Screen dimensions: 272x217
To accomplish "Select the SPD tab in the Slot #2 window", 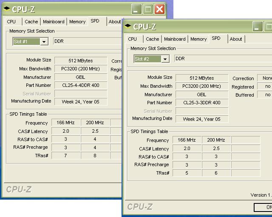I will coord(216,38).
